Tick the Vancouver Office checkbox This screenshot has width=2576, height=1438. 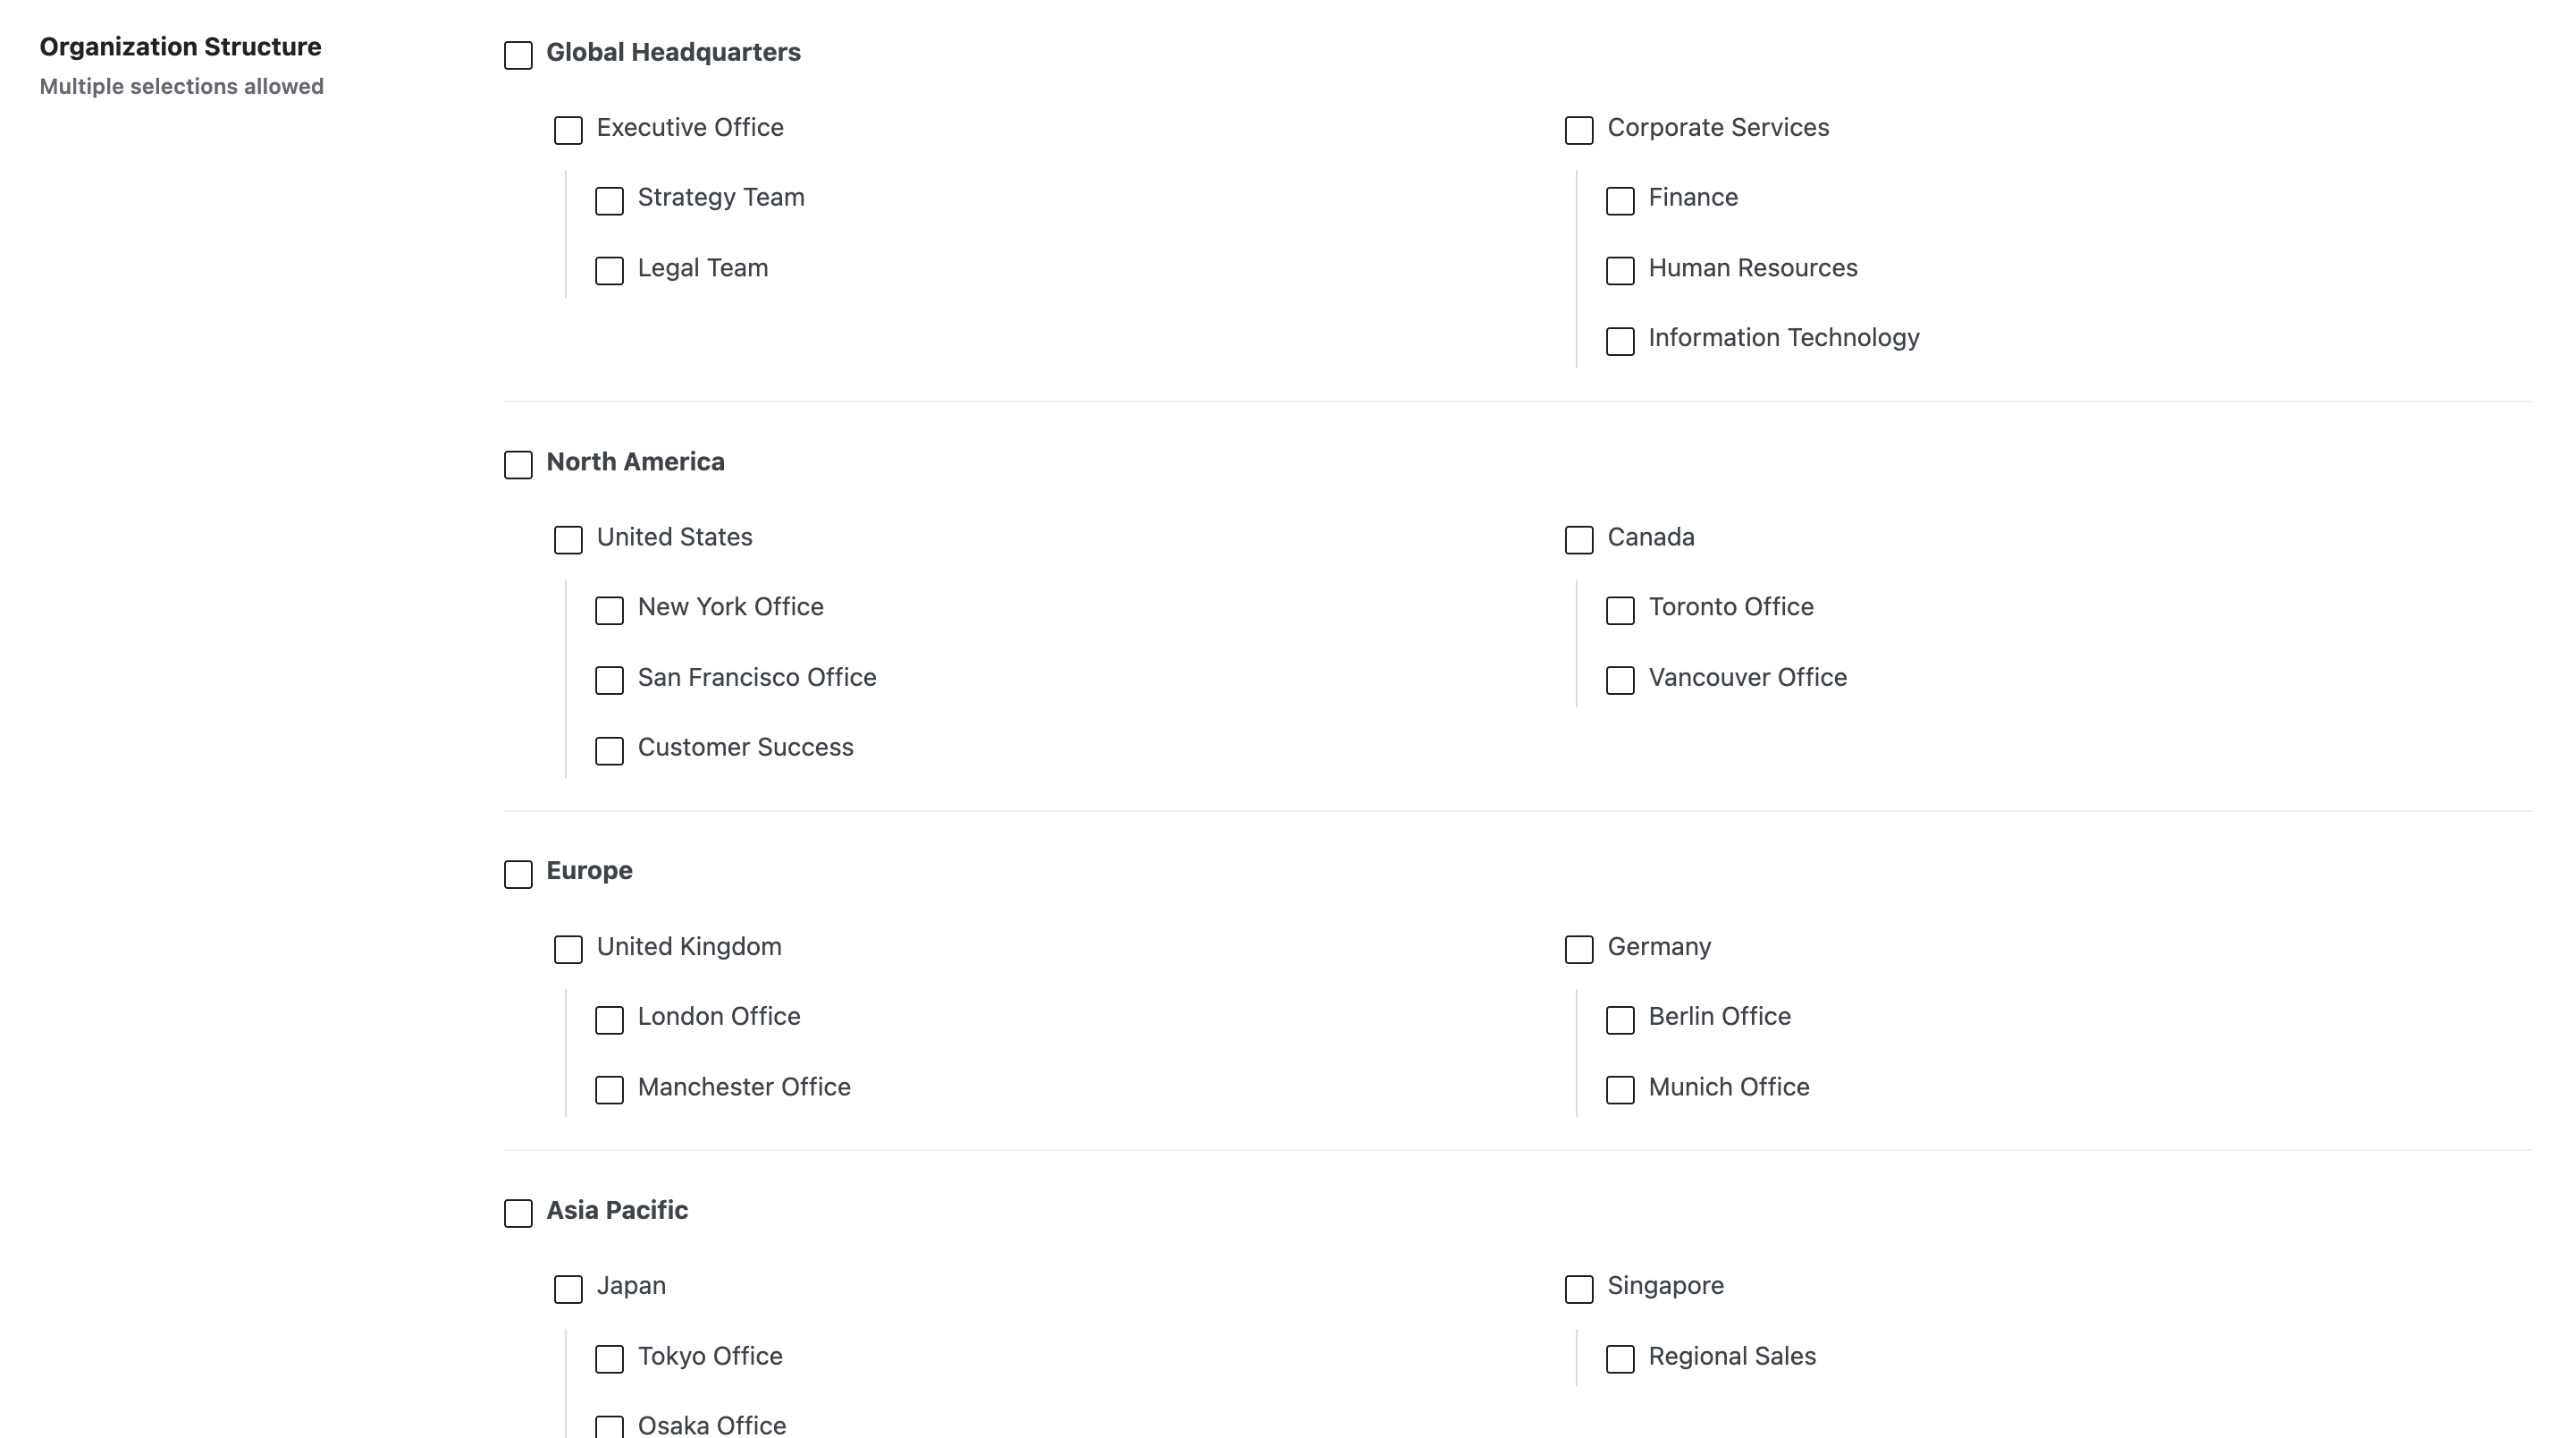click(1620, 681)
